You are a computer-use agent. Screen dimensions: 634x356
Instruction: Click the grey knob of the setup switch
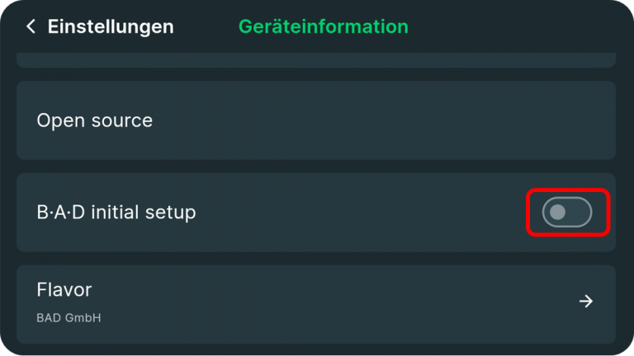[558, 213]
